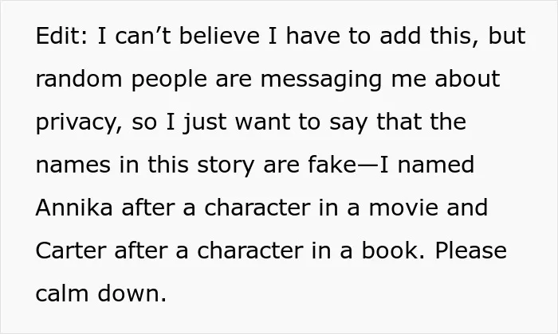Click the word "movie"
The width and height of the screenshot is (558, 334).
point(403,208)
